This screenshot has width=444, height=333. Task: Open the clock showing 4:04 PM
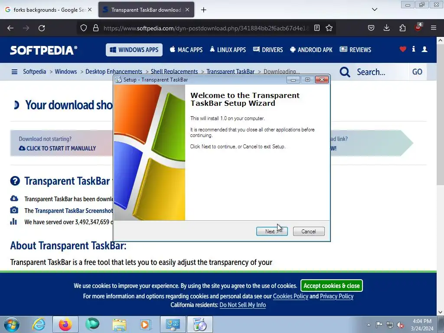422,325
